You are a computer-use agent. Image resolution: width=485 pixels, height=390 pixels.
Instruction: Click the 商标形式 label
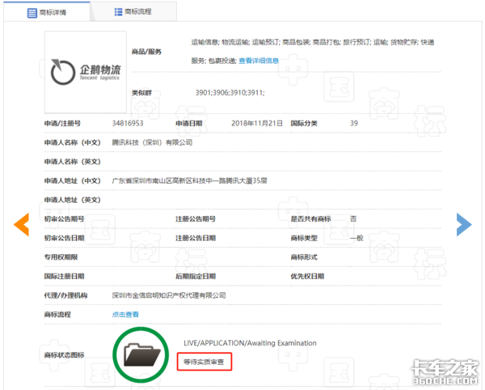coord(304,257)
